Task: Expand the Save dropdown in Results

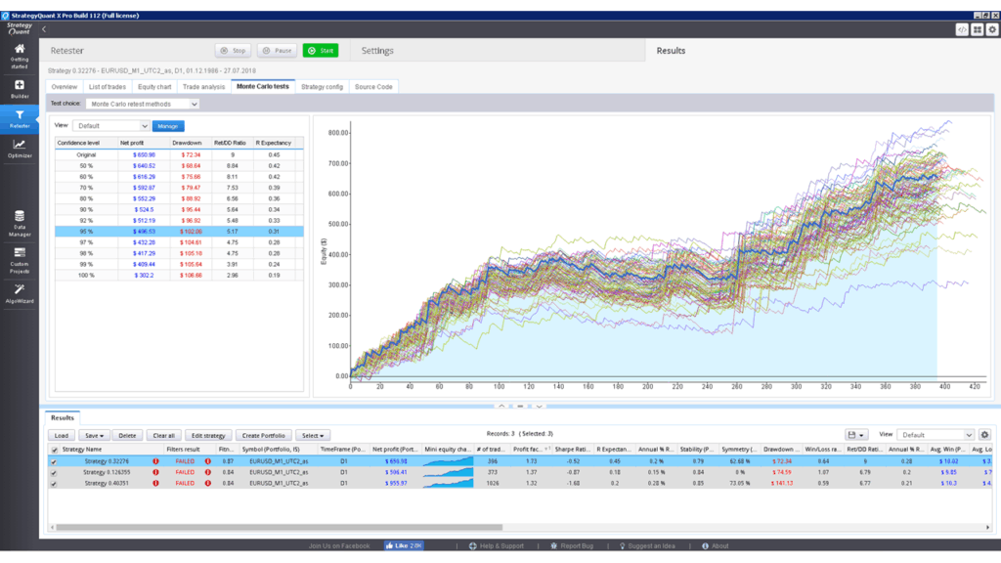Action: pos(95,435)
